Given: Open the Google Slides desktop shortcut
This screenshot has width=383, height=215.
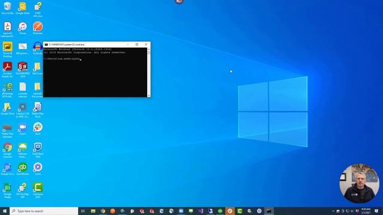Looking at the screenshot, I should 23,8.
